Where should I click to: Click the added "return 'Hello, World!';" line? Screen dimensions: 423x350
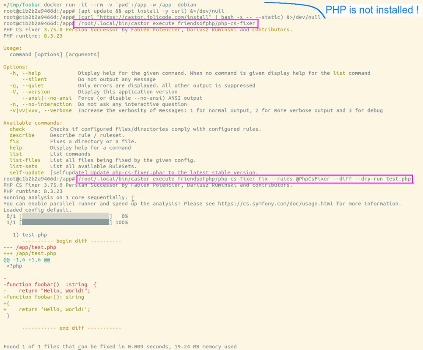47,309
